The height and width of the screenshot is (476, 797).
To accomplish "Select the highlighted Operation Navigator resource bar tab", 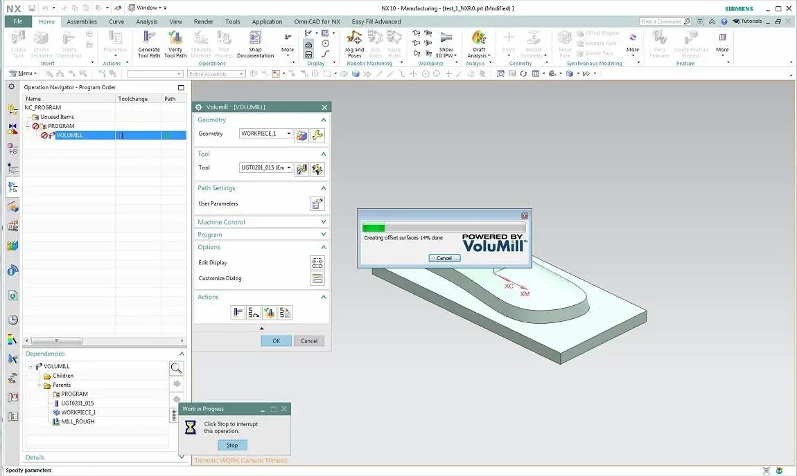I will (12, 187).
